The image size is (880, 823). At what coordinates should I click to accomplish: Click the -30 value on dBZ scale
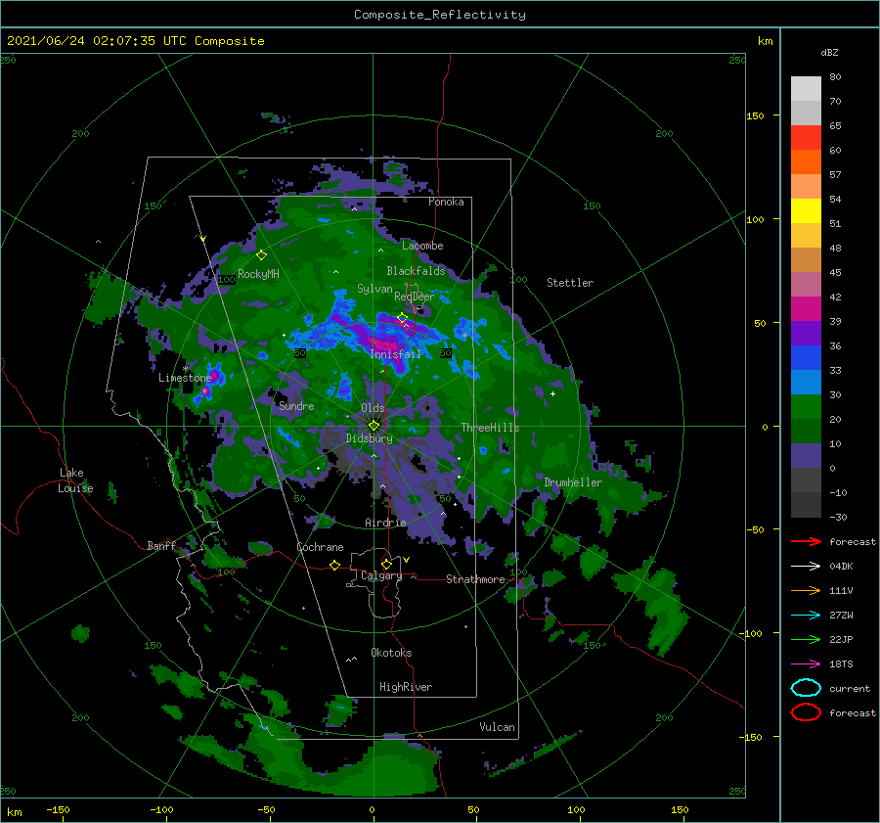pyautogui.click(x=838, y=517)
